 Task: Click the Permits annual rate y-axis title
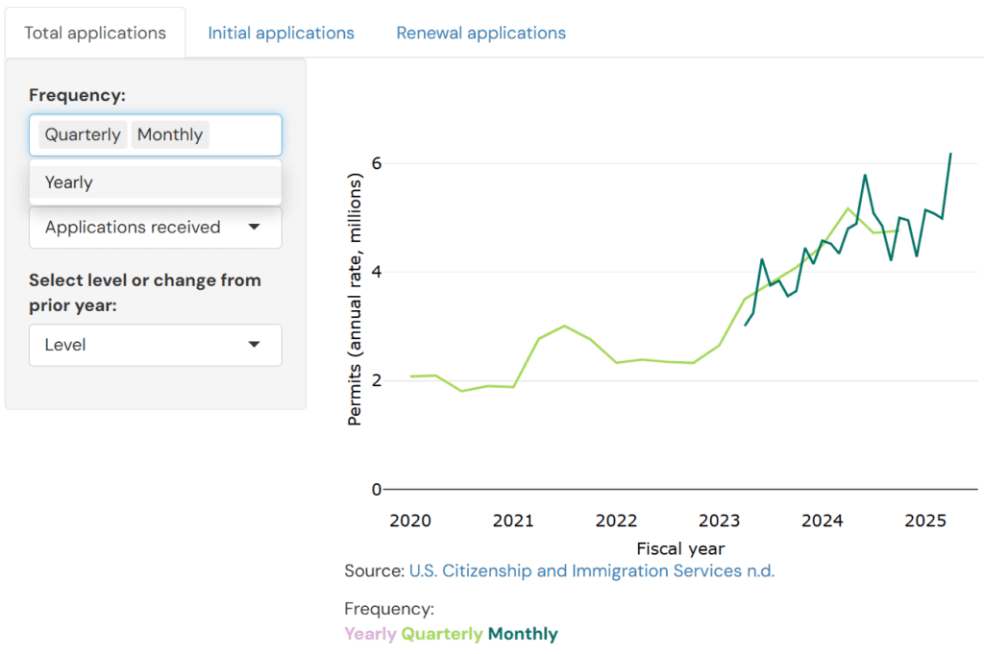coord(355,300)
